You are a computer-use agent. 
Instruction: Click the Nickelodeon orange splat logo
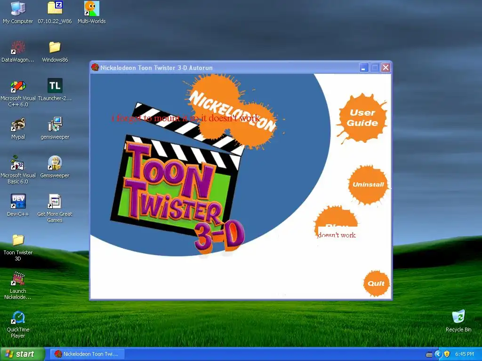pos(232,112)
